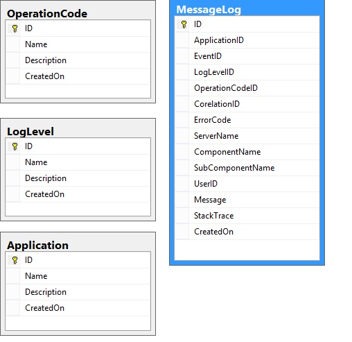Click the CreatedOn column in Application table
352x342 pixels.
click(x=78, y=308)
